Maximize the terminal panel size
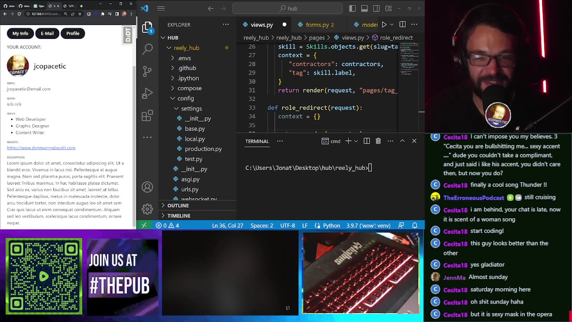 pyautogui.click(x=402, y=141)
